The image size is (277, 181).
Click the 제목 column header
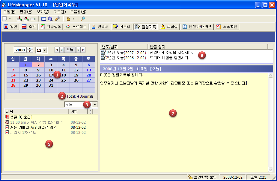(36, 111)
